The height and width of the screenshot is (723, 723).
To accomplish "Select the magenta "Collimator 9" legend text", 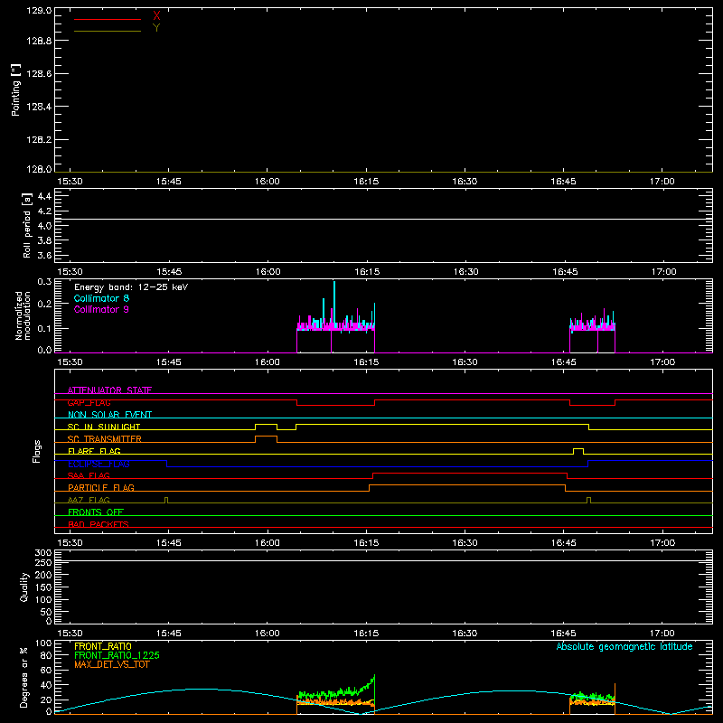I will [101, 309].
